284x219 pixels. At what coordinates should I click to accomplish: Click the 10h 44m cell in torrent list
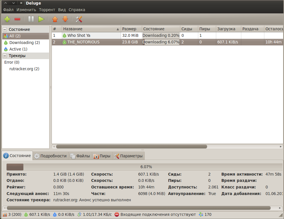coord(273,42)
